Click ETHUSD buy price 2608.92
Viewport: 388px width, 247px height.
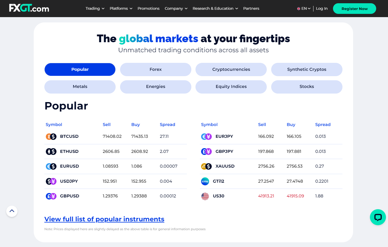coord(140,151)
